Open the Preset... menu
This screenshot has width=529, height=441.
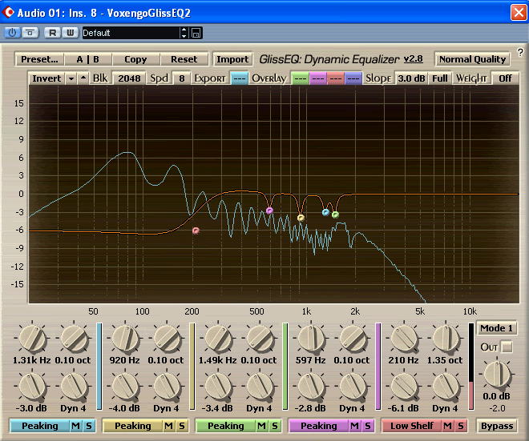pyautogui.click(x=39, y=59)
